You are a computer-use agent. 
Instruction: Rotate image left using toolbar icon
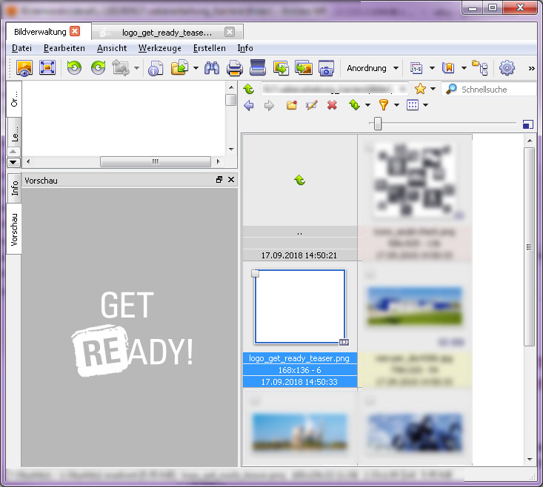coord(74,68)
